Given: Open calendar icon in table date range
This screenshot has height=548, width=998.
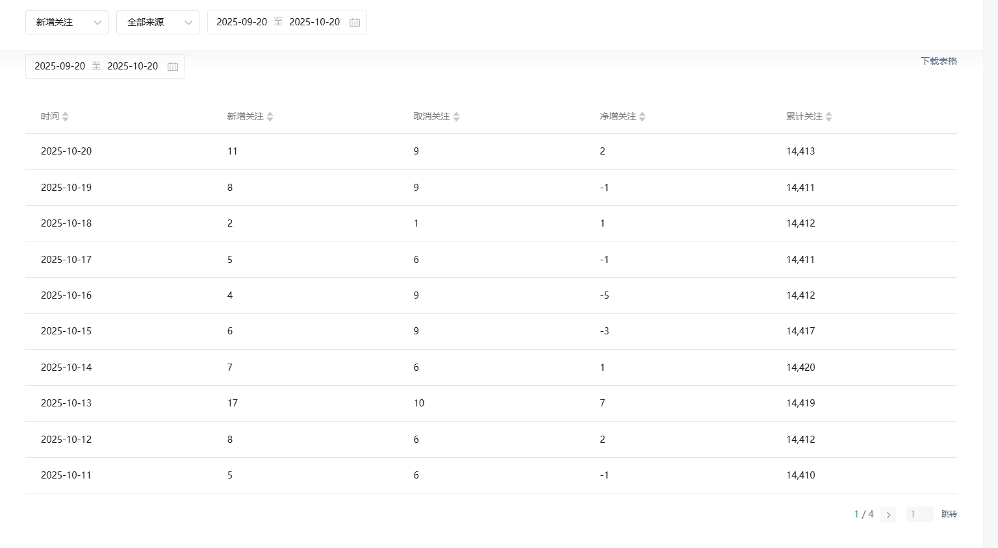Looking at the screenshot, I should coord(173,67).
